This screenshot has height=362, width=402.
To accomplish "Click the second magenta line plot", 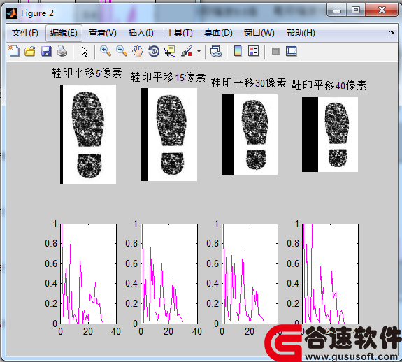I will pos(169,274).
